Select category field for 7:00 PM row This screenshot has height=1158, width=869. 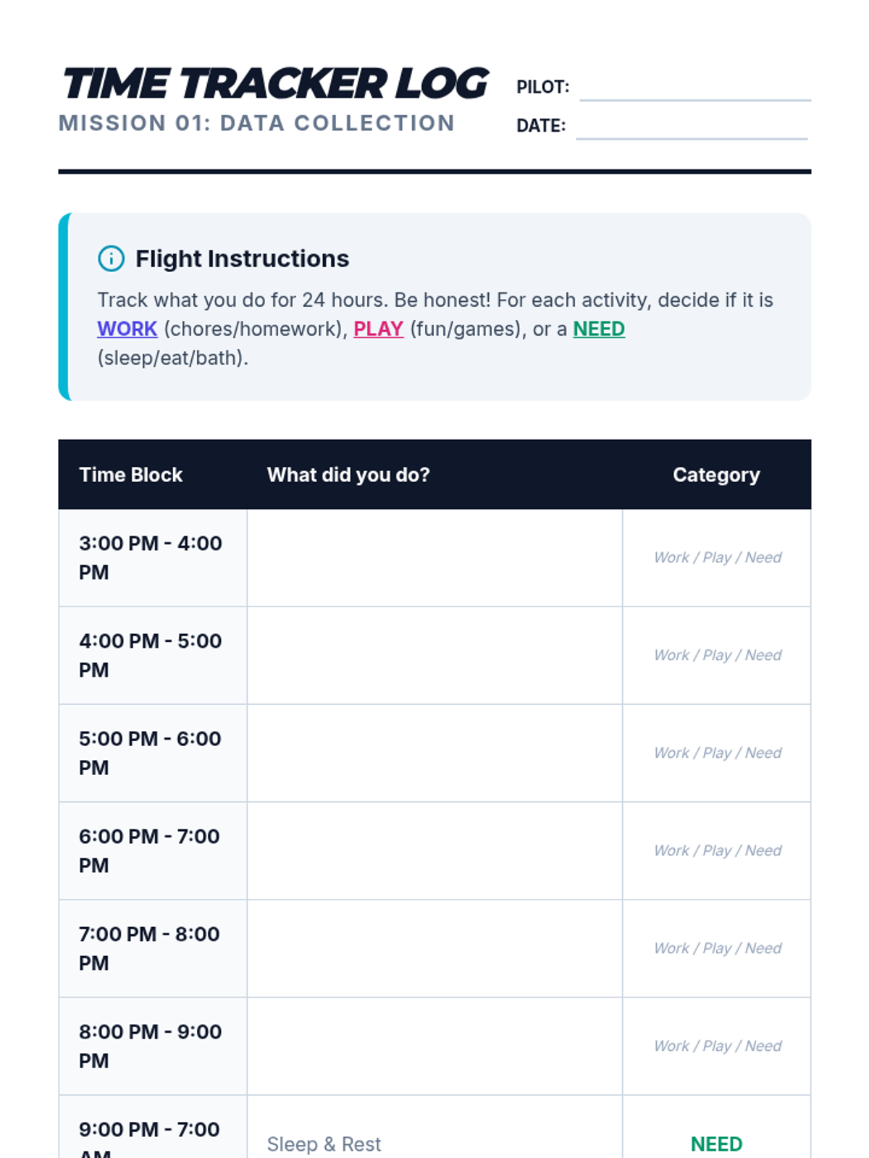pyautogui.click(x=717, y=949)
